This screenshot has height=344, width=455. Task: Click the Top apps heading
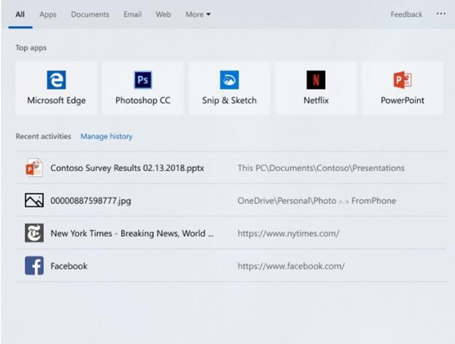31,48
